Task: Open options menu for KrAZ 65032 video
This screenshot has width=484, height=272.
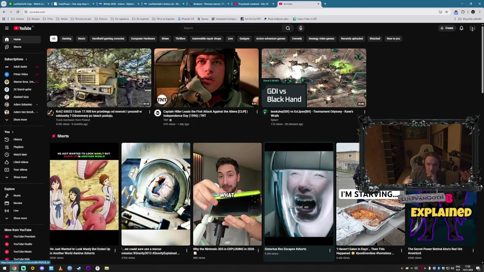Action: [149, 112]
